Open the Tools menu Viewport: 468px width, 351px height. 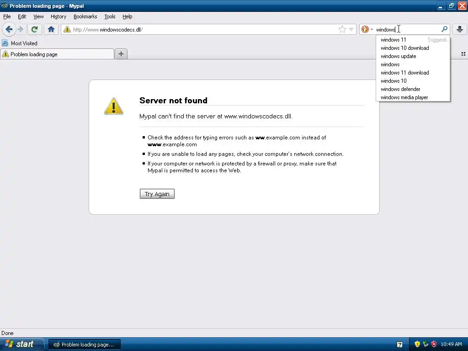tap(110, 16)
